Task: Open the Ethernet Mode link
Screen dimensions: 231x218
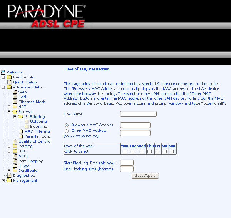Action: coord(32,102)
